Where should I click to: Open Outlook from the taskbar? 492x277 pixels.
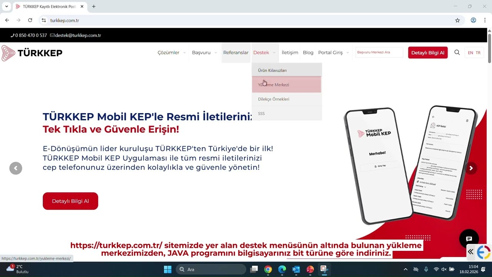296,269
